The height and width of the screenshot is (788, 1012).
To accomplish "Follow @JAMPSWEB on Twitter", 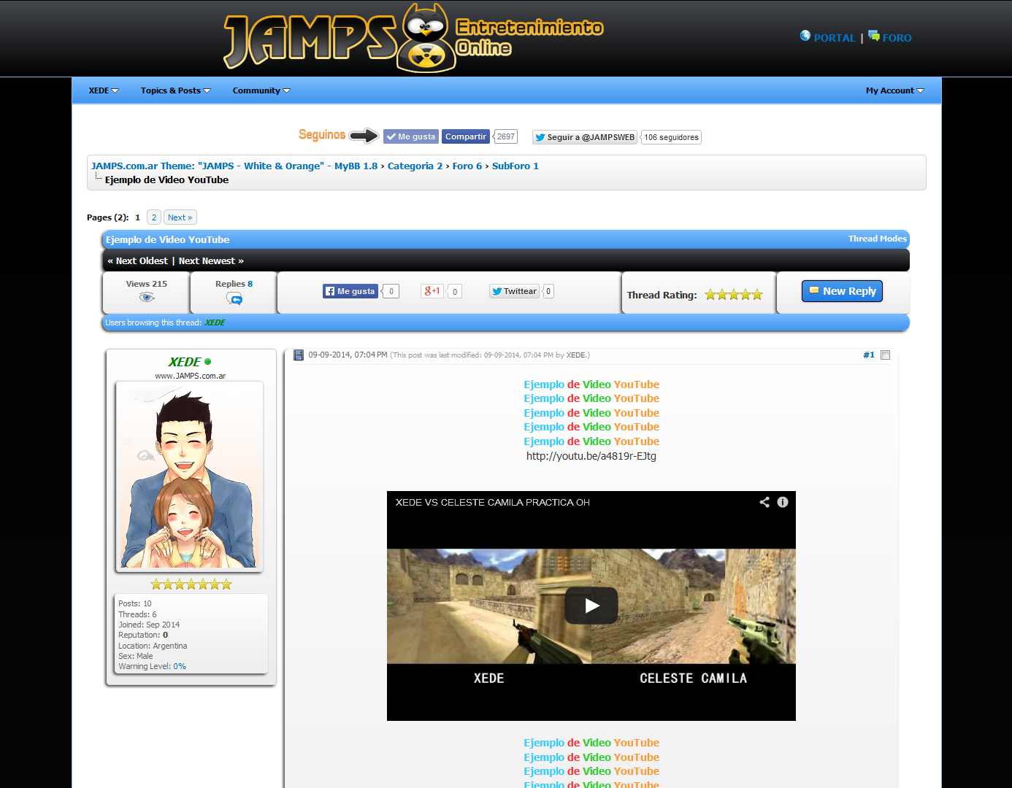I will (584, 137).
